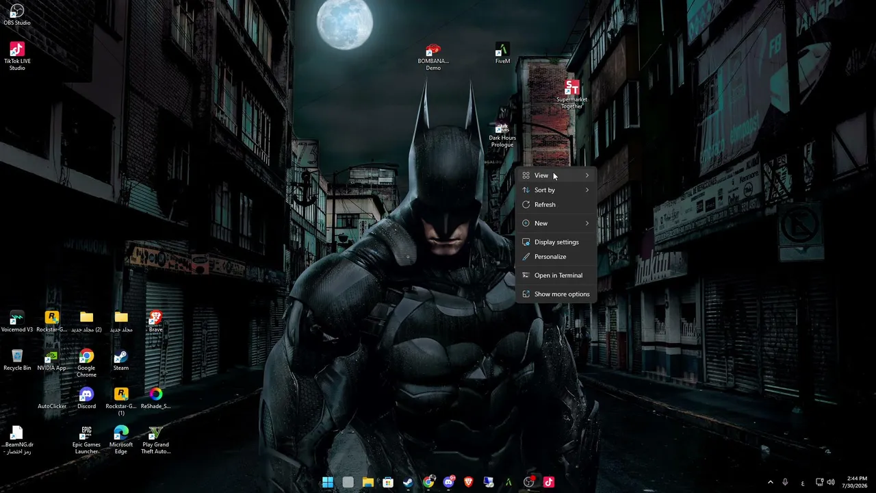Select the Voicemod V3 desktop shortcut
This screenshot has height=493, width=876.
[x=17, y=322]
